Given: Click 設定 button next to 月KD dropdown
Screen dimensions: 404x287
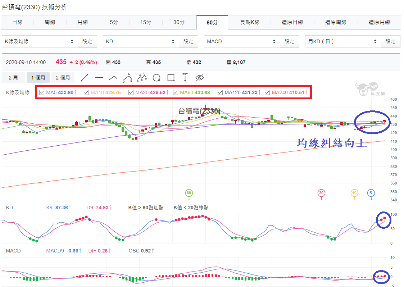Looking at the screenshot, I should [390, 41].
